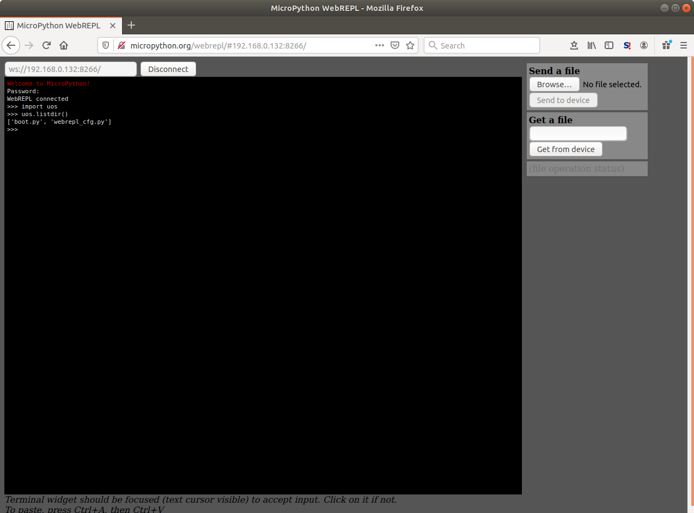Bookmark this page with the star

pos(410,45)
